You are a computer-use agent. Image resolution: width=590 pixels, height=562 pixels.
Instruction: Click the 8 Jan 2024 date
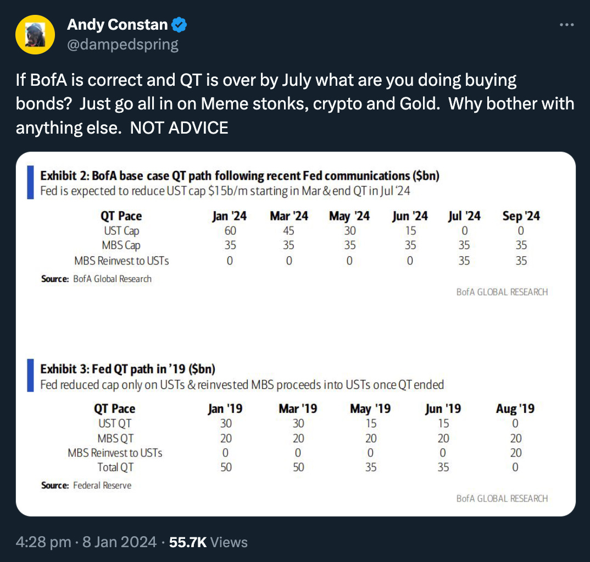(x=119, y=542)
